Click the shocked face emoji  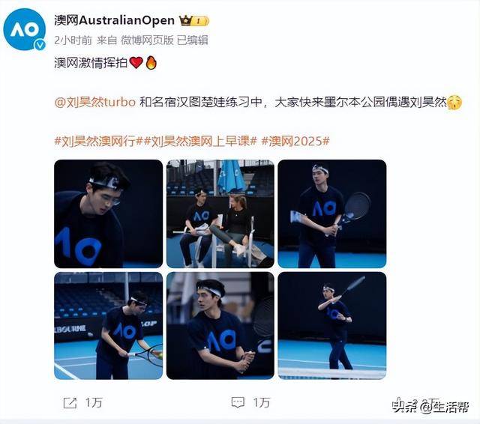(x=454, y=103)
